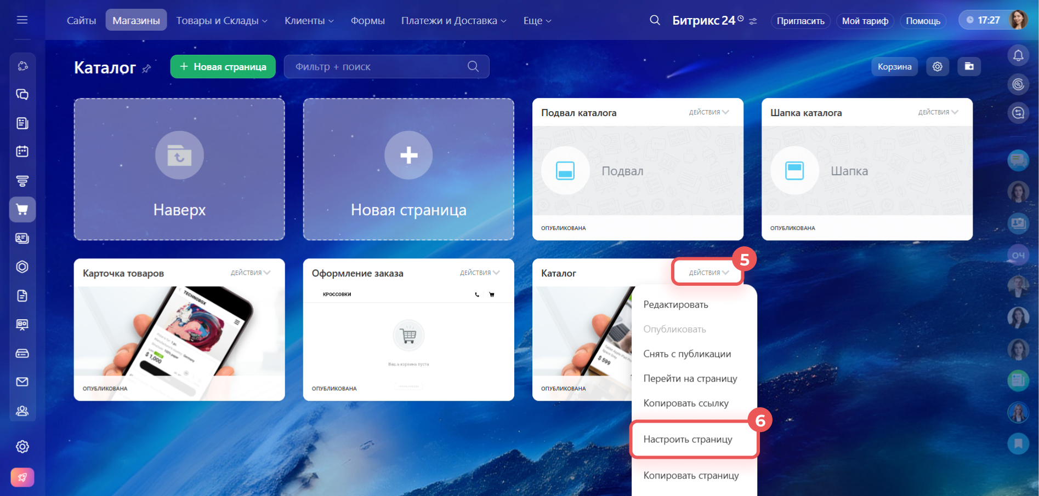1039x496 pixels.
Task: Open Действия dropdown on Карточка товаров card
Action: 250,273
